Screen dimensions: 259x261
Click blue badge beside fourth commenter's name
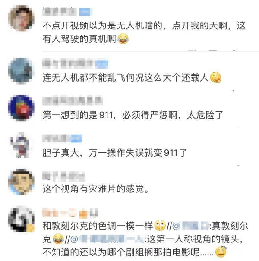point(76,138)
